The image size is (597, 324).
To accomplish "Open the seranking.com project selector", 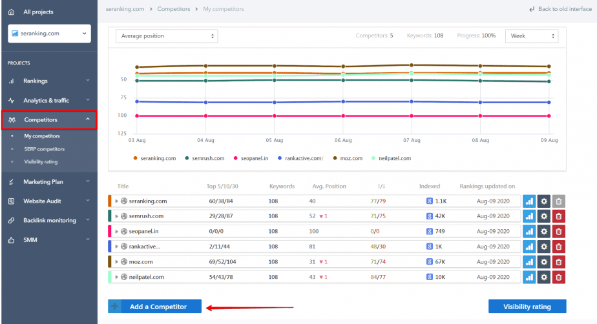I will click(50, 34).
